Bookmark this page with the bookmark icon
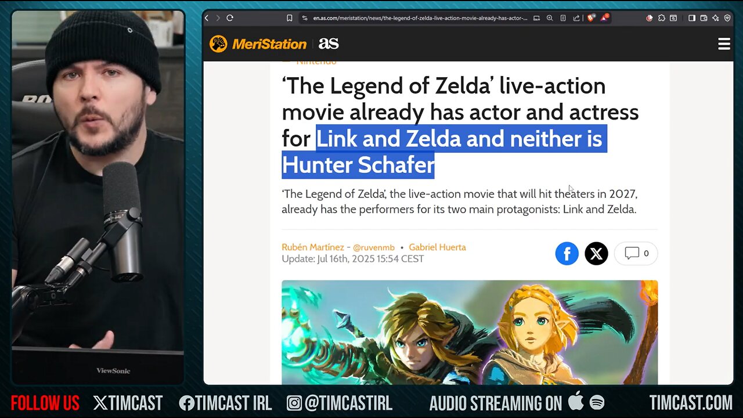Screen dimensions: 743x418 click(289, 18)
